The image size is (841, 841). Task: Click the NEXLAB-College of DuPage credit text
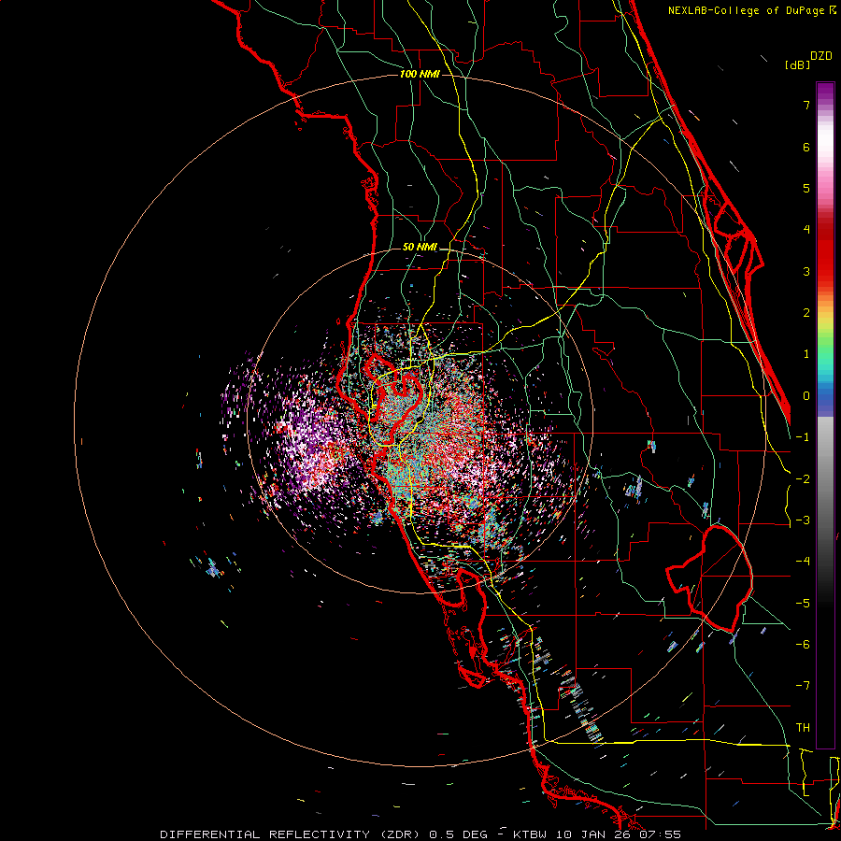pyautogui.click(x=748, y=10)
